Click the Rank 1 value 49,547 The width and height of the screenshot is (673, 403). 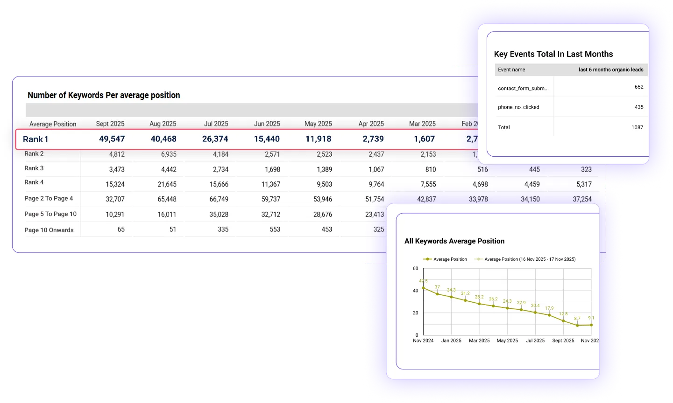tap(112, 139)
